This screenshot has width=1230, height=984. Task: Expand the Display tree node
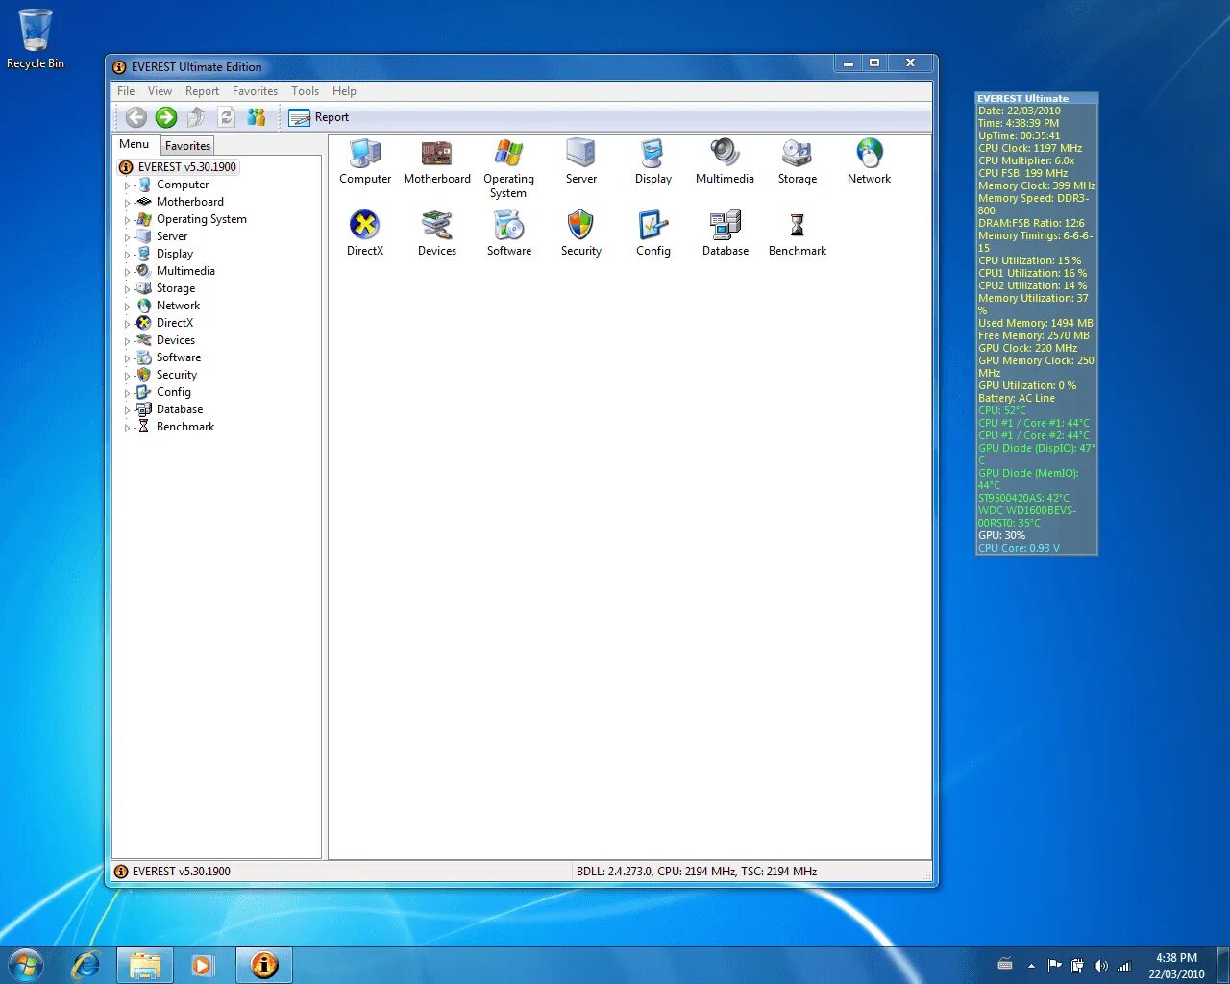click(x=127, y=255)
